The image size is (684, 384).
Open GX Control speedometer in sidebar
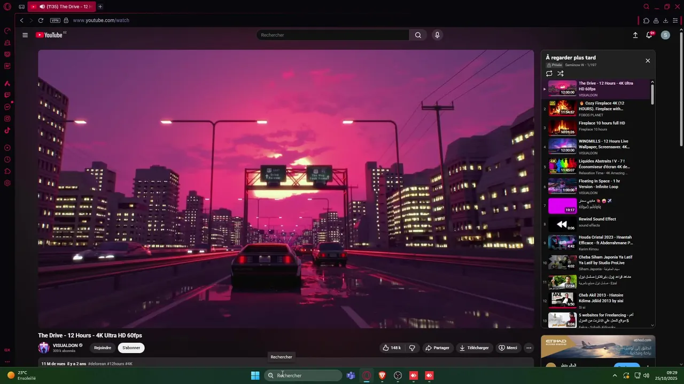[x=7, y=31]
